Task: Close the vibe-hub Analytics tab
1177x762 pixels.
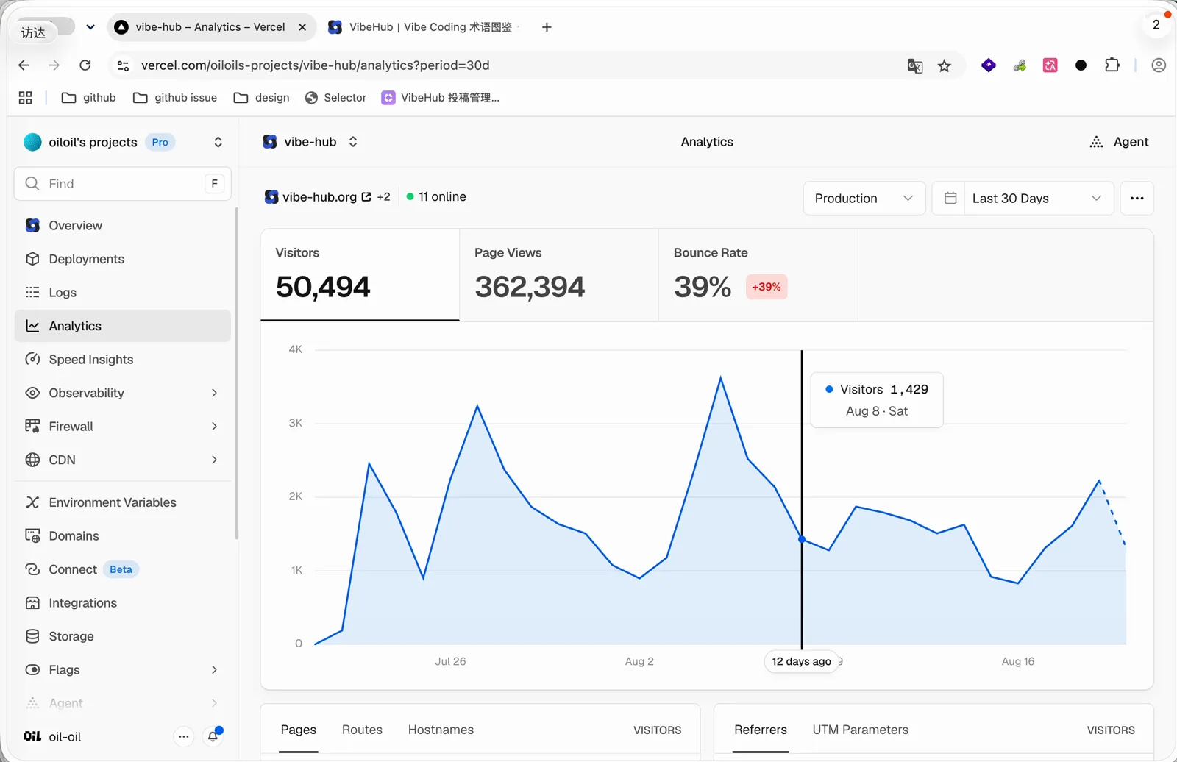Action: tap(302, 27)
